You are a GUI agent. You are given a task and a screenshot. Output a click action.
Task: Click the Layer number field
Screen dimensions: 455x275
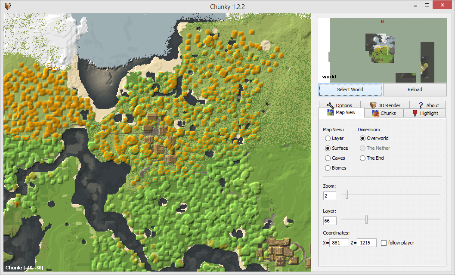point(330,221)
